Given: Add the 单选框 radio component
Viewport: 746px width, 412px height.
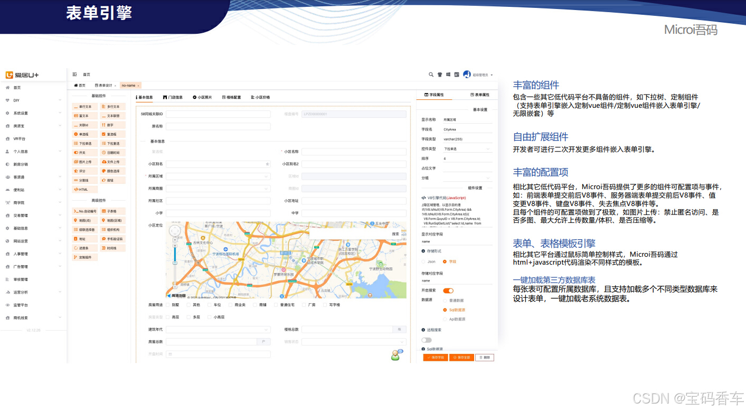Looking at the screenshot, I should click(85, 134).
